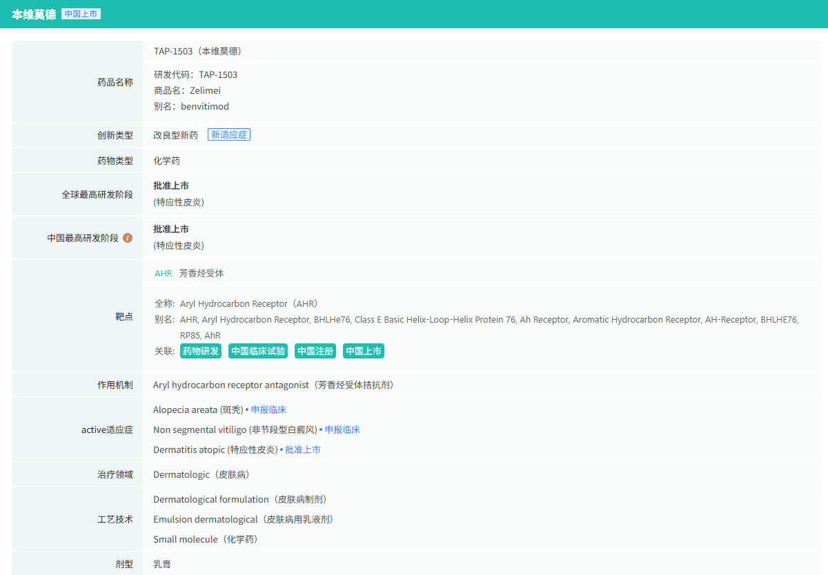Click the 新适应症 tag
The width and height of the screenshot is (828, 575).
229,135
